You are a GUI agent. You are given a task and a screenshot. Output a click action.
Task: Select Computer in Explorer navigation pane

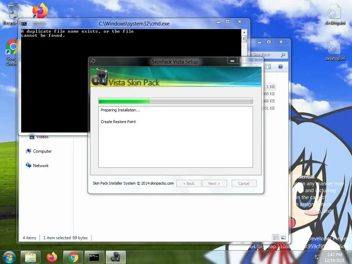[38, 151]
